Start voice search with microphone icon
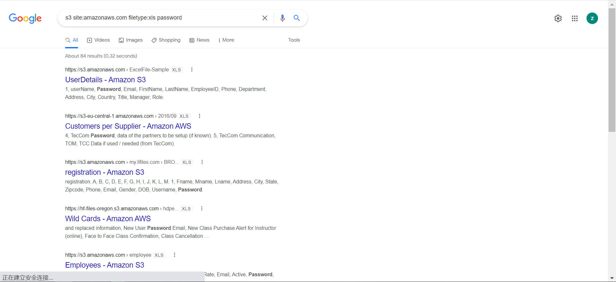This screenshot has width=616, height=282. coord(282,18)
